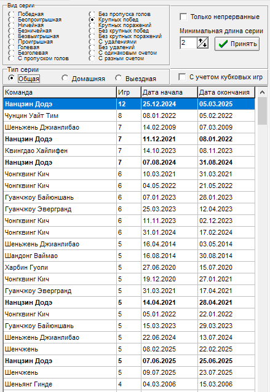Click the spinner arrows for minimum series length
This screenshot has width=270, height=392.
point(203,43)
